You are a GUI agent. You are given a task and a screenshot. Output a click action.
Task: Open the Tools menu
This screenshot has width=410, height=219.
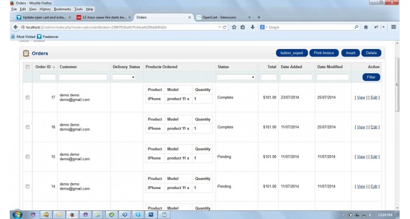(78, 9)
